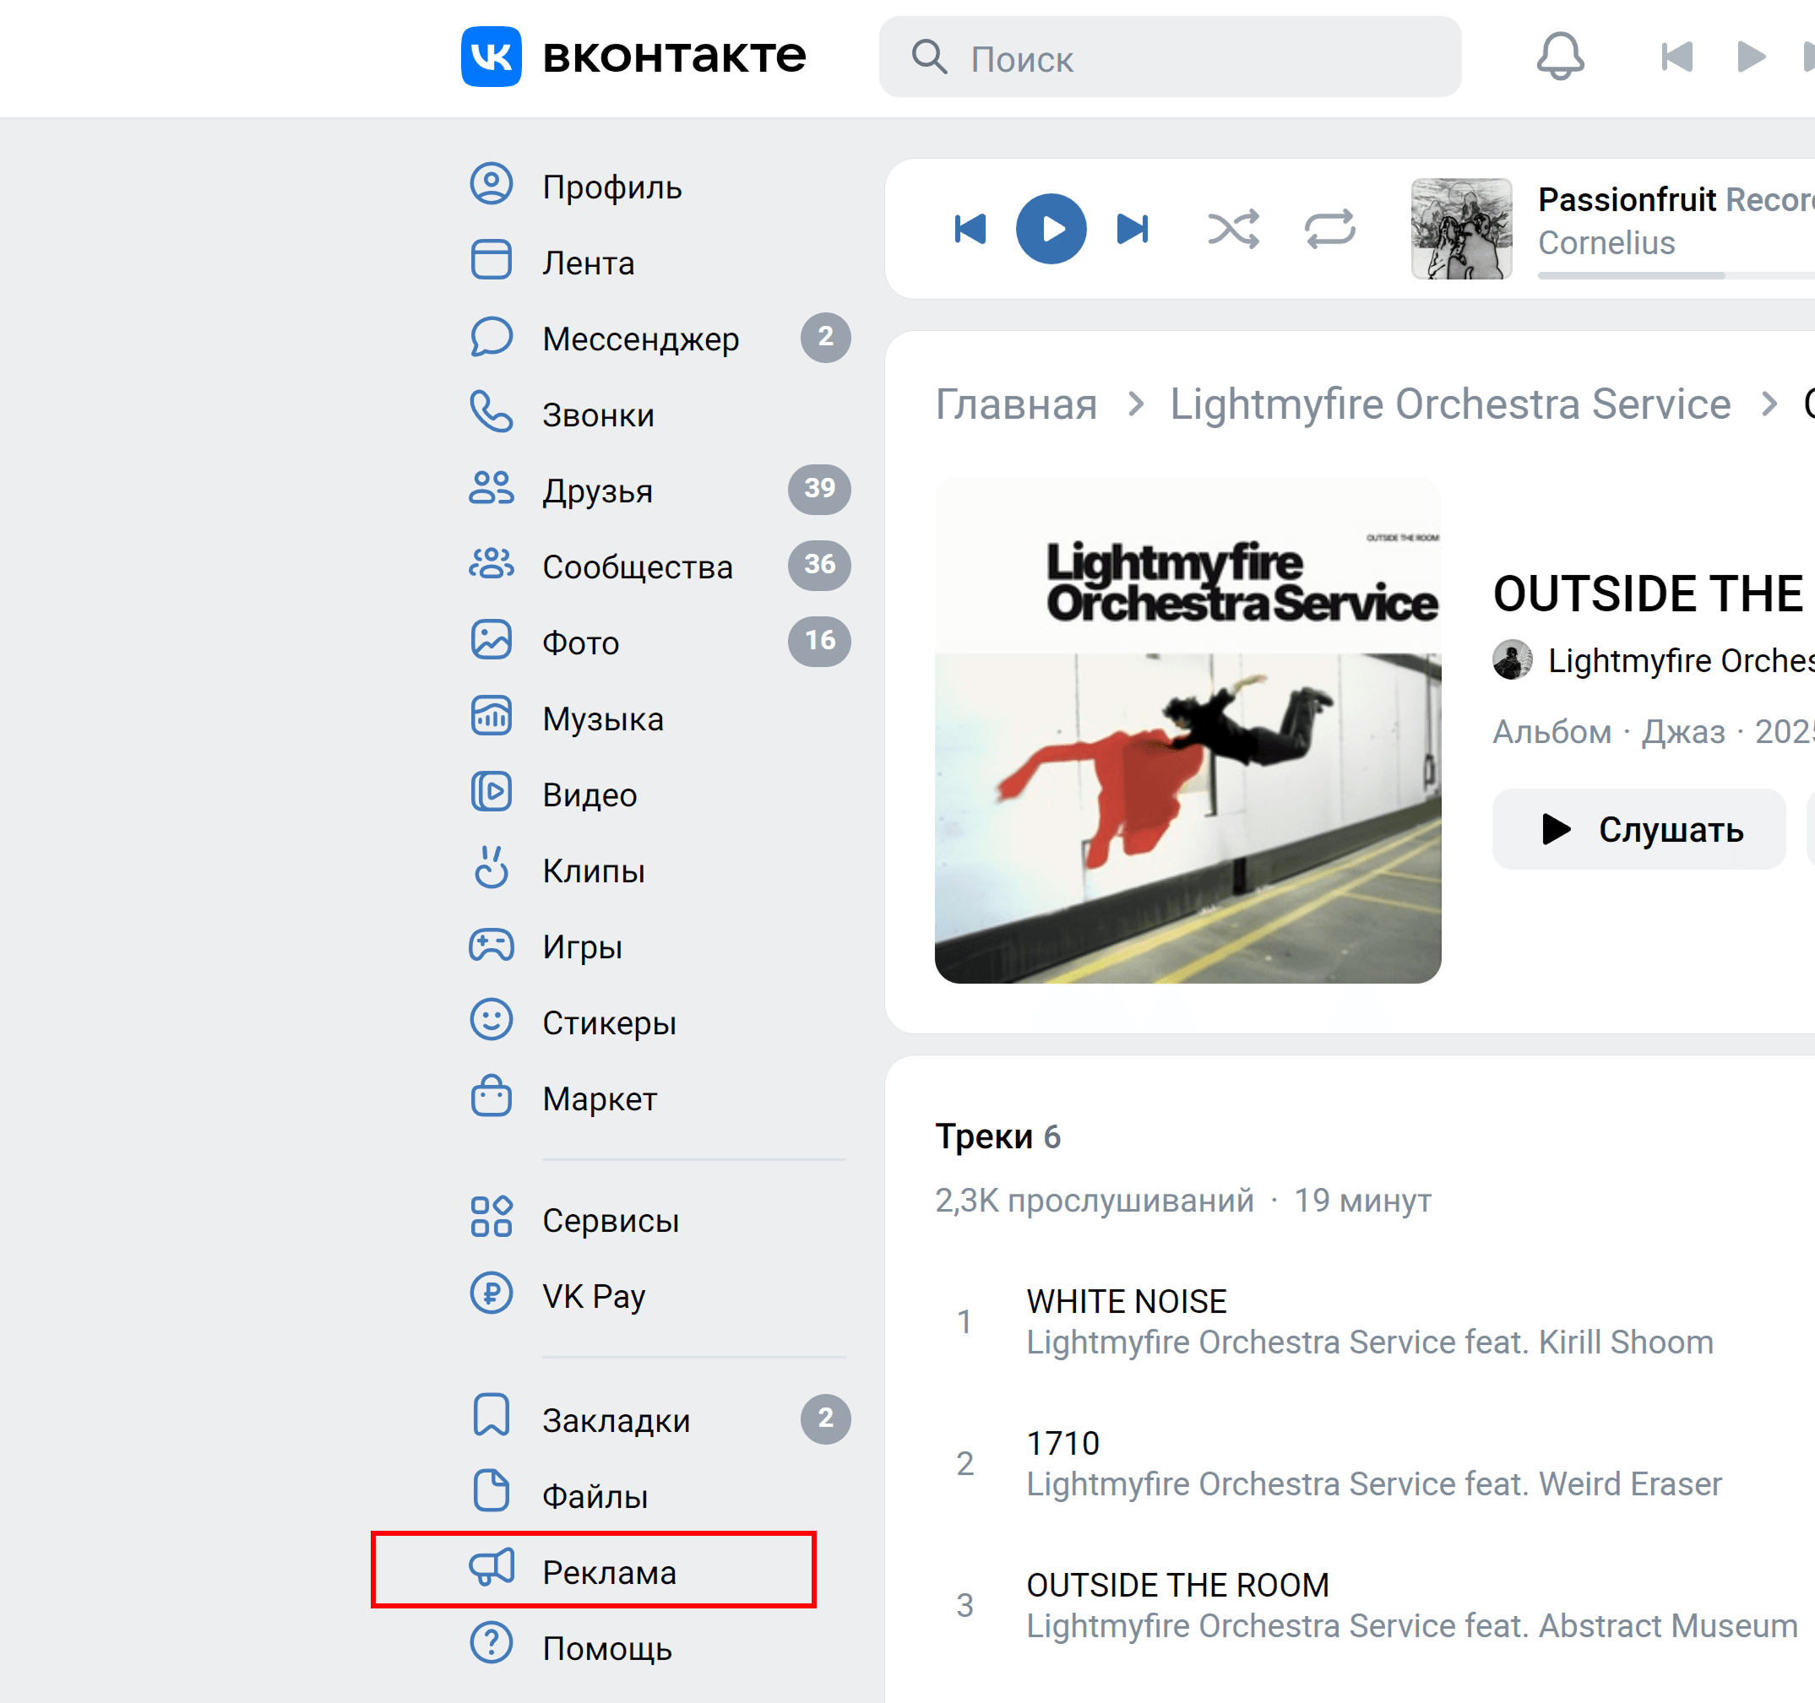Select Музыка menu item
The width and height of the screenshot is (1815, 1703).
pyautogui.click(x=602, y=719)
